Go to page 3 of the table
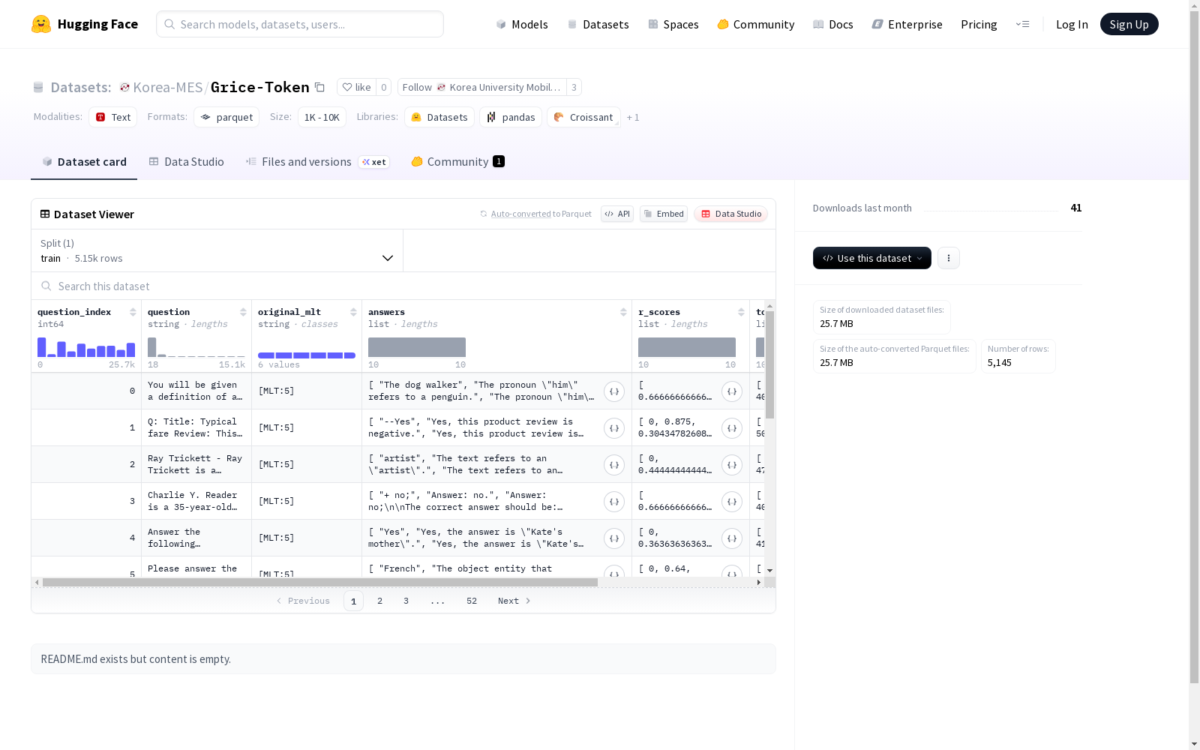 406,601
